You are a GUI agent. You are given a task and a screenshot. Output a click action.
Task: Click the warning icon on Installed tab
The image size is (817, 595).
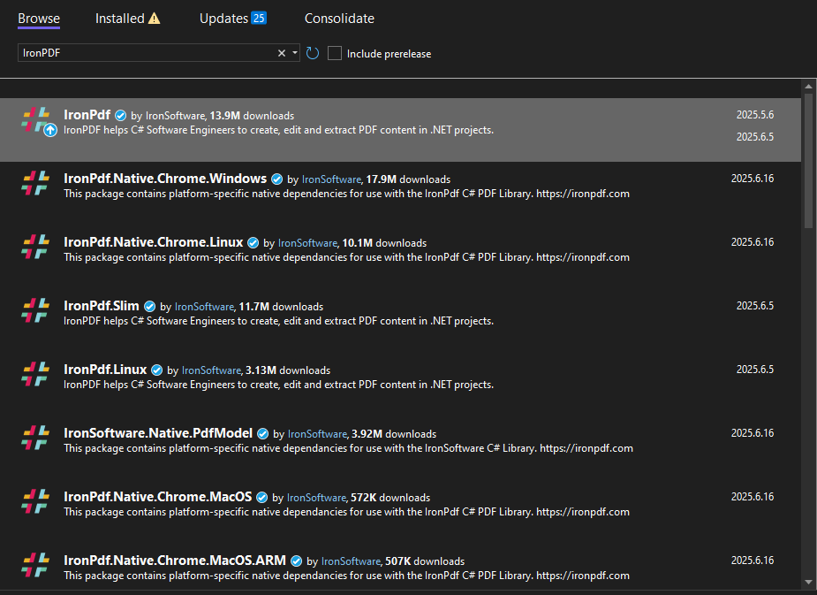[155, 19]
